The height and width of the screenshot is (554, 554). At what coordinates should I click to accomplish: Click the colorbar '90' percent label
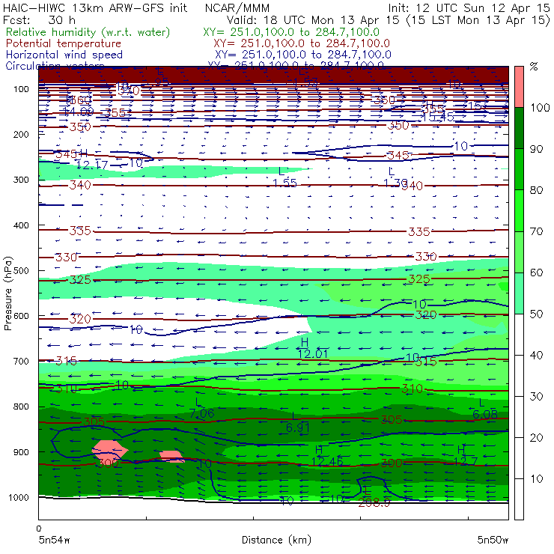click(536, 149)
